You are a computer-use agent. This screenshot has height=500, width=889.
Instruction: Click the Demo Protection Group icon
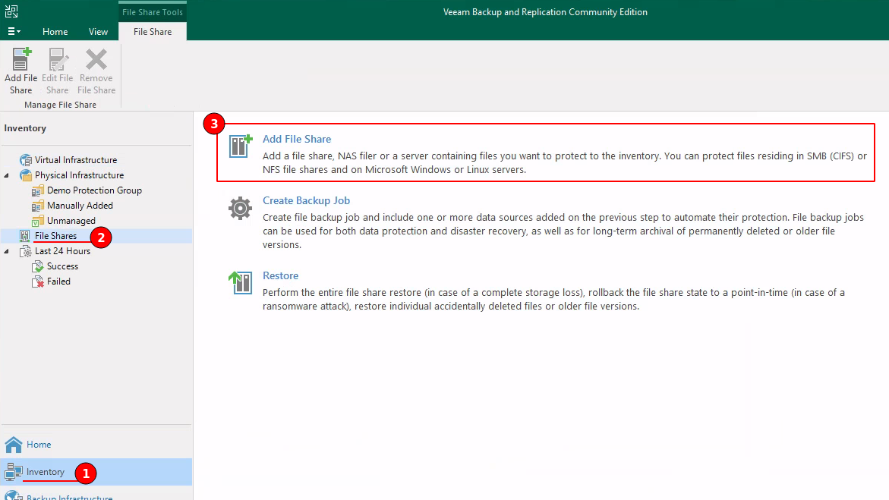[38, 190]
